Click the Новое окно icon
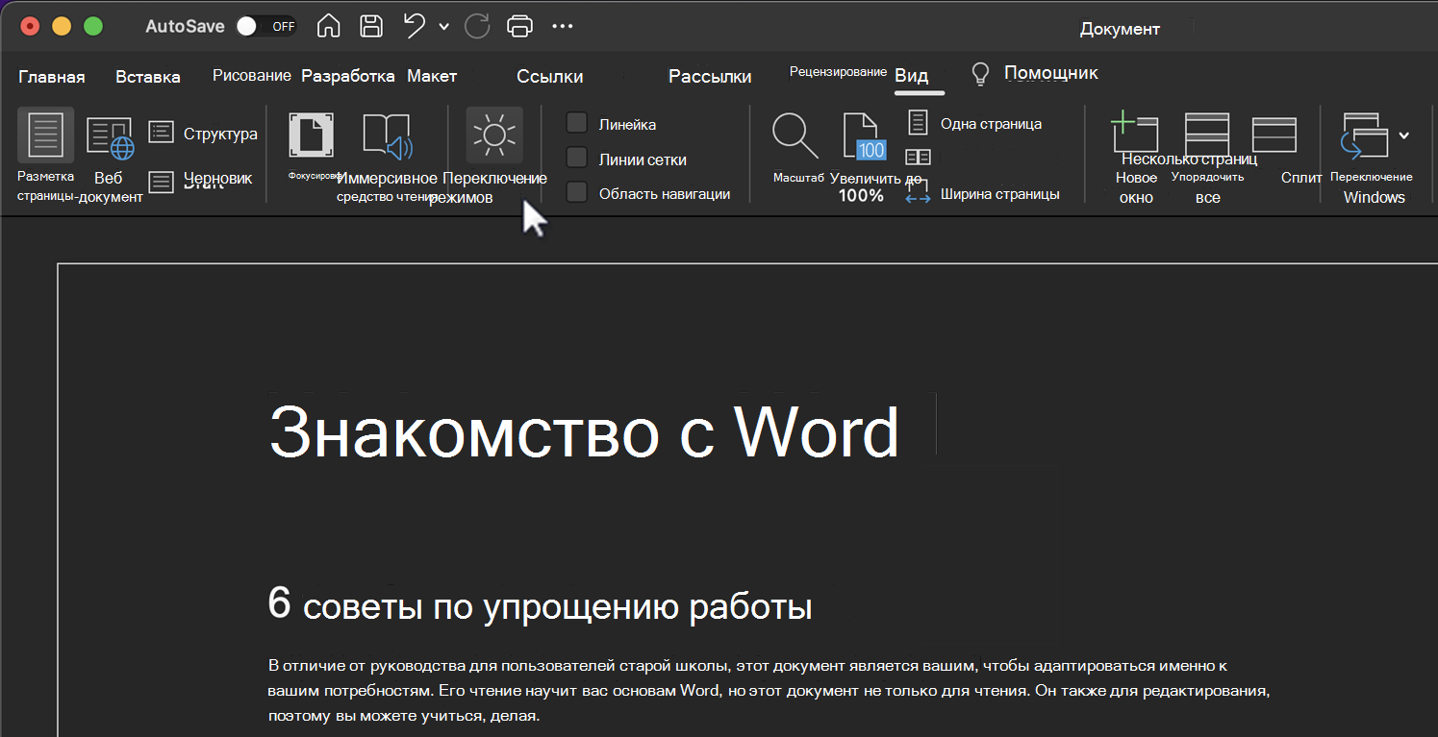The width and height of the screenshot is (1438, 737). pyautogui.click(x=1135, y=133)
